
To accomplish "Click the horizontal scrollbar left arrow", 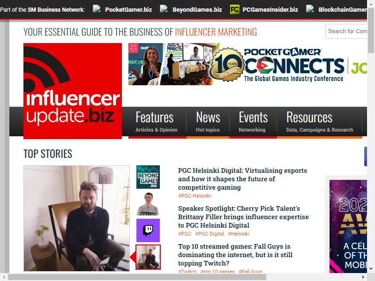I will point(4,277).
